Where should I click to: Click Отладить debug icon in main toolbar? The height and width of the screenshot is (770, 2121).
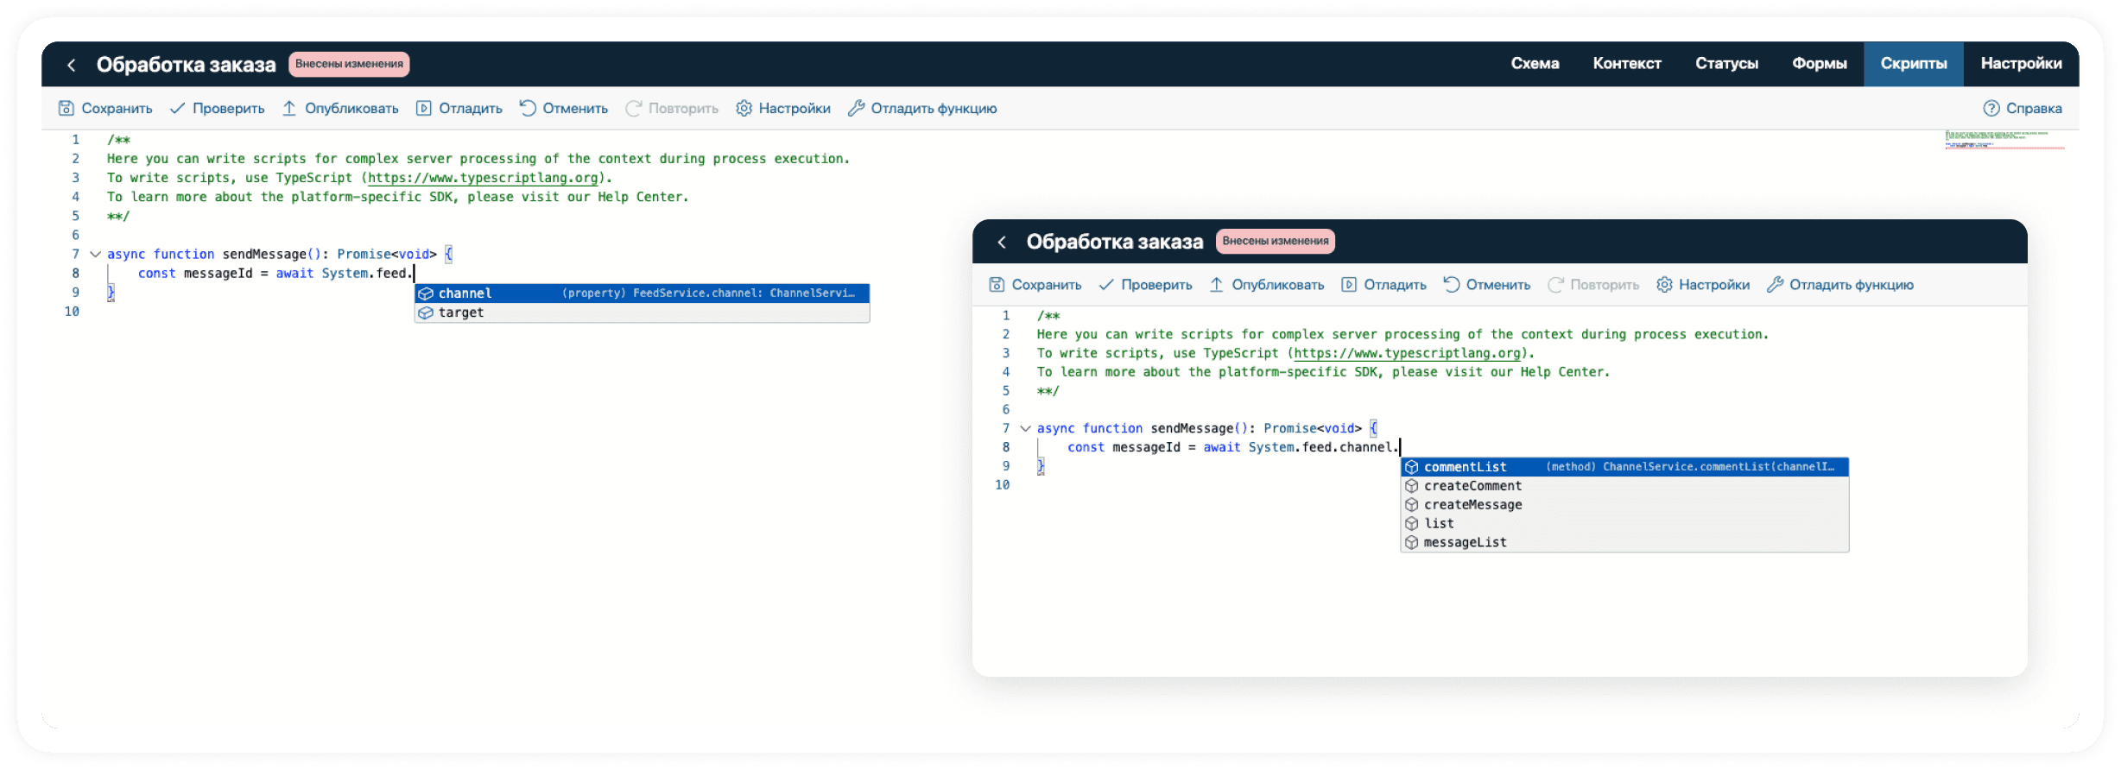tap(424, 108)
